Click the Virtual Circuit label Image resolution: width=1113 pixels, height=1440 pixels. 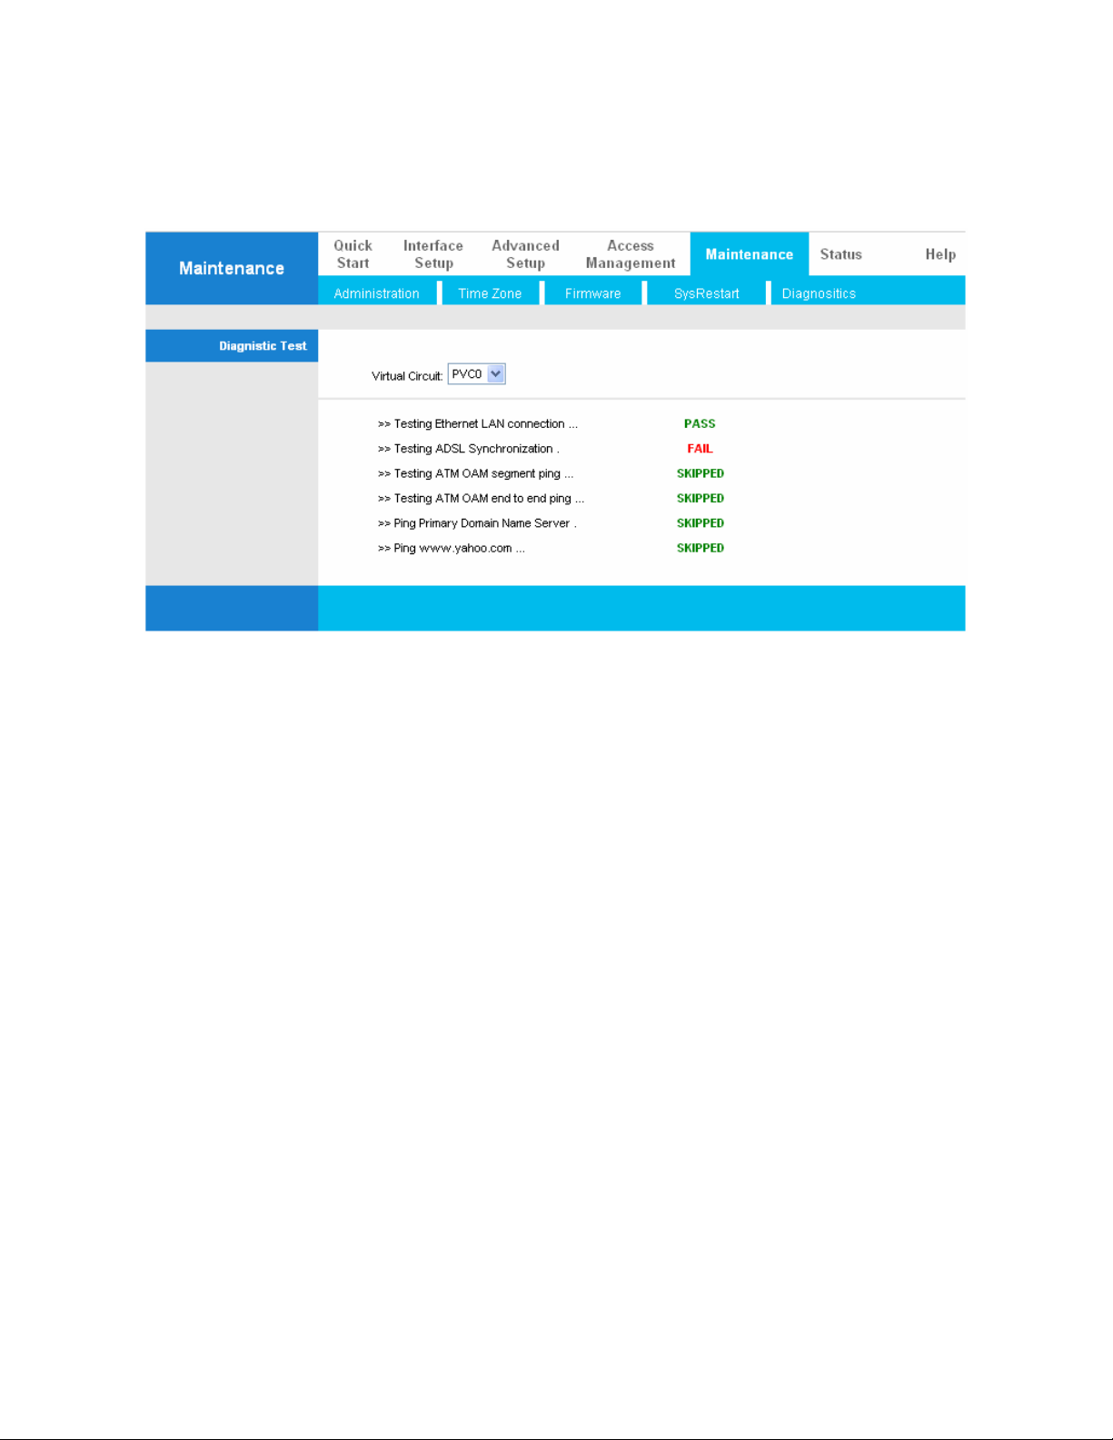pos(407,376)
